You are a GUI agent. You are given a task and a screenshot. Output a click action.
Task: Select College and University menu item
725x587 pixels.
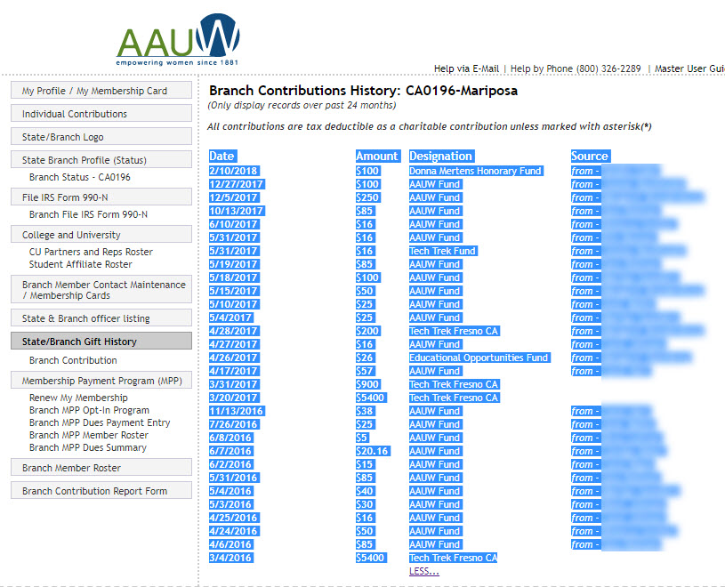coord(101,235)
